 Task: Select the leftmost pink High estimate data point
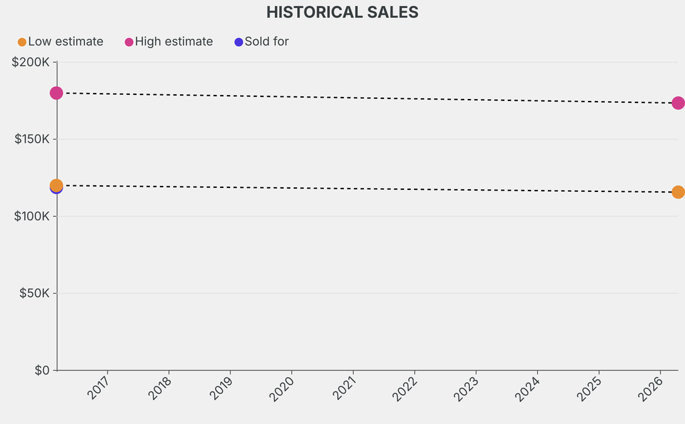pyautogui.click(x=56, y=93)
